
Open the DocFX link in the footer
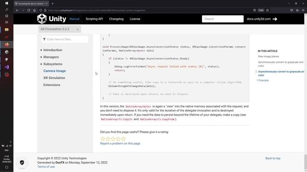[60, 162]
